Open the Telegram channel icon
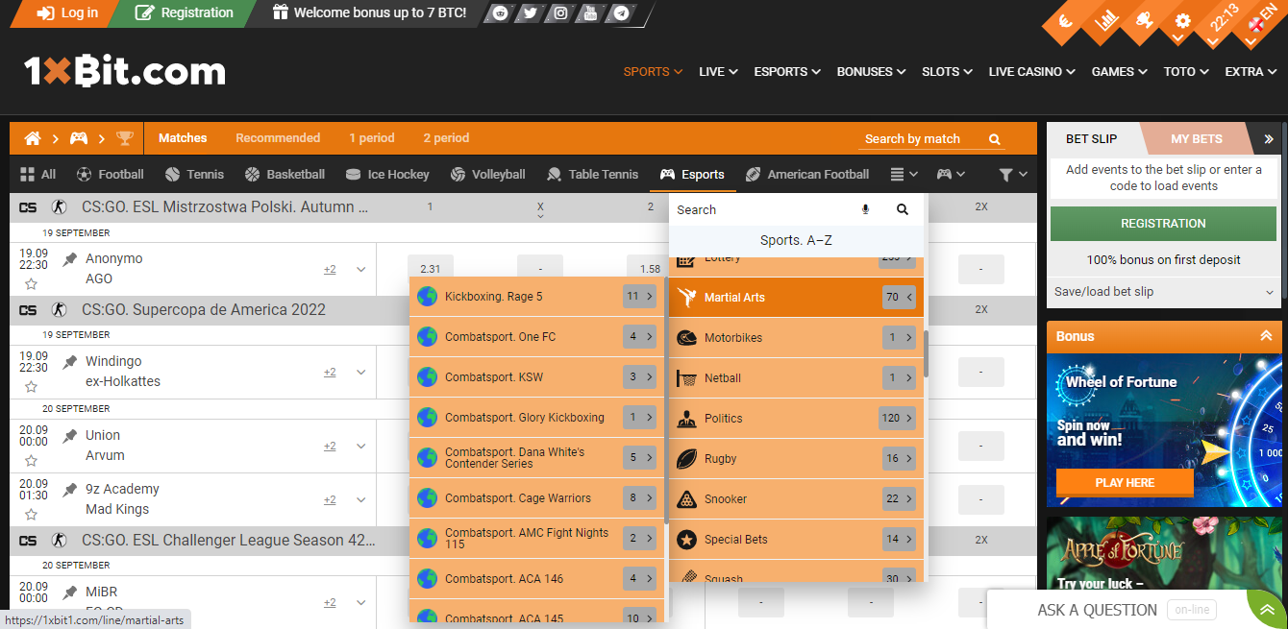 click(x=619, y=14)
